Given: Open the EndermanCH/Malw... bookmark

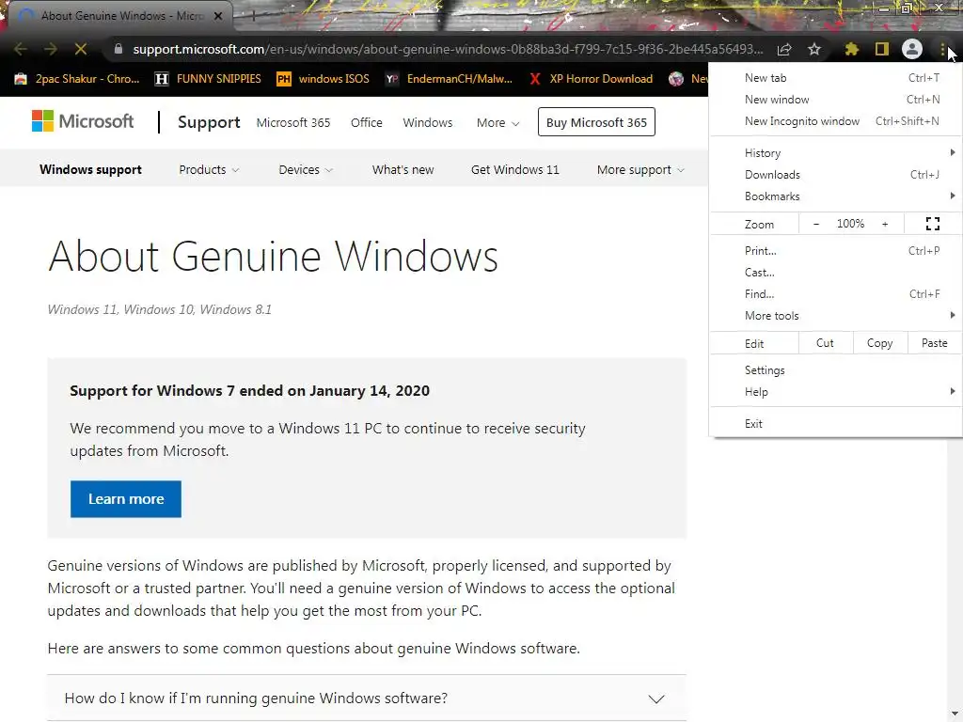Looking at the screenshot, I should click(449, 79).
